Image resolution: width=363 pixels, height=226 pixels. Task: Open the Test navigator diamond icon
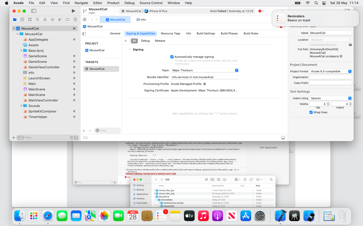[x=52, y=20]
